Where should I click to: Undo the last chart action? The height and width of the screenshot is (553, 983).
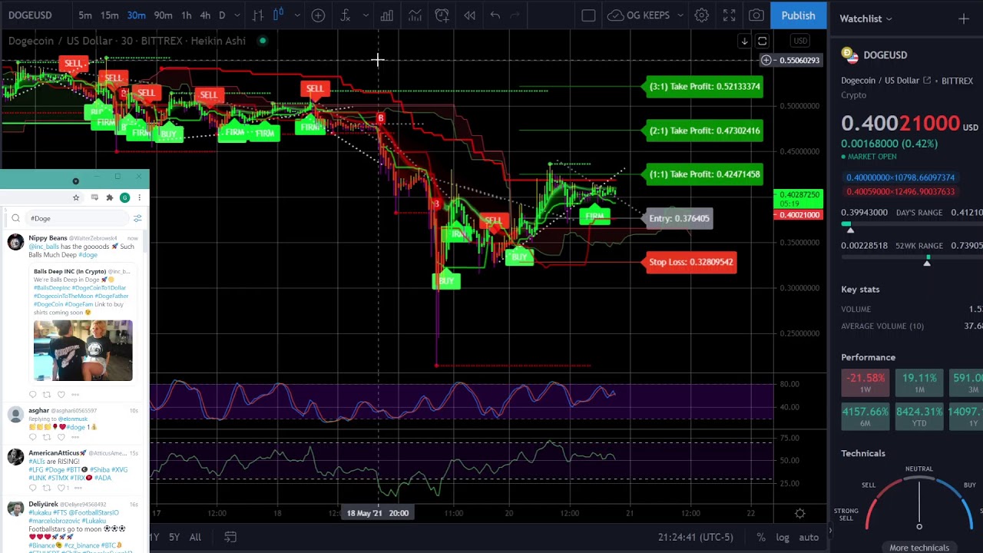pos(495,15)
